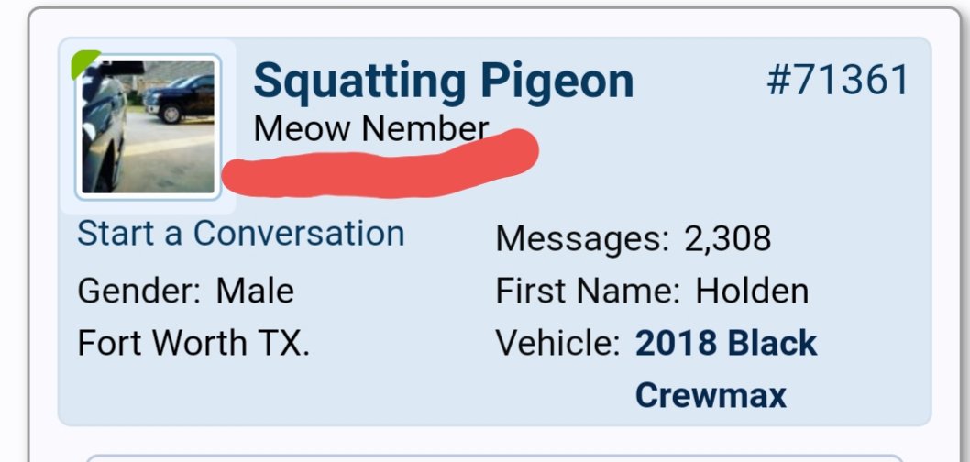This screenshot has height=462, width=970.
Task: Select the Male gender value
Action: 255,291
